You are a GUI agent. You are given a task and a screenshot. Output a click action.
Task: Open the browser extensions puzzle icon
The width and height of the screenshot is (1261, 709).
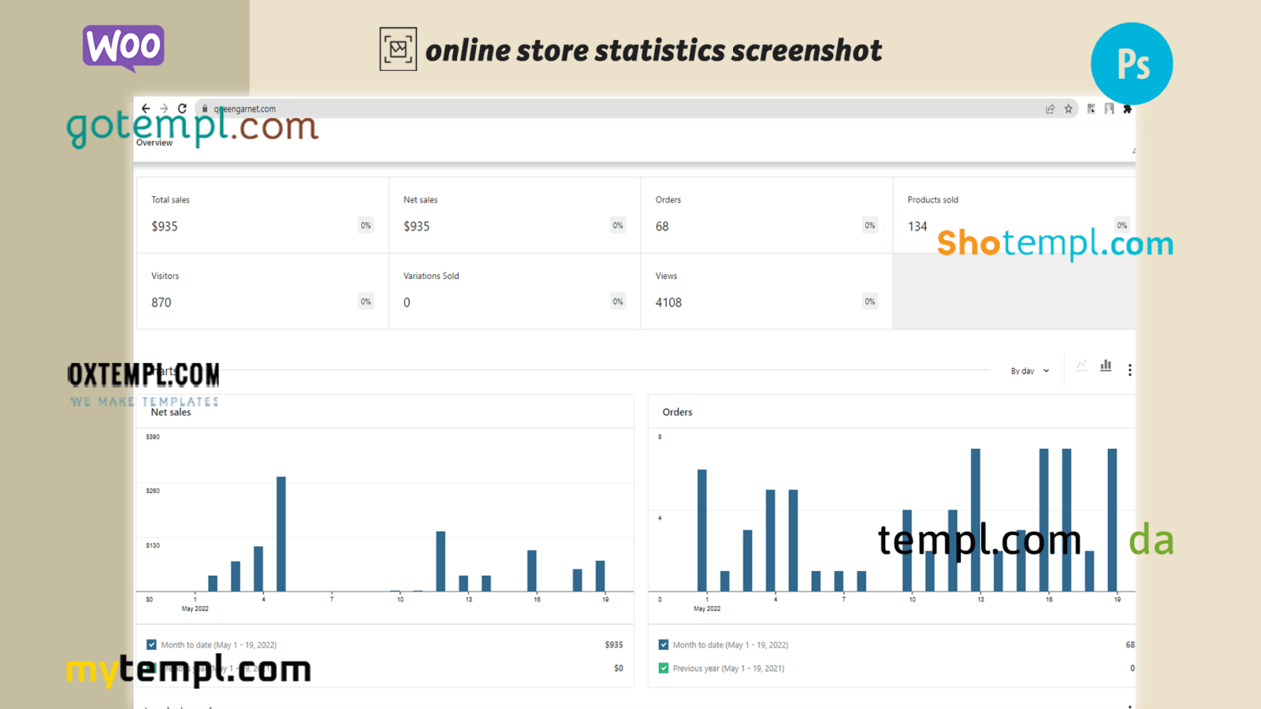point(1128,109)
